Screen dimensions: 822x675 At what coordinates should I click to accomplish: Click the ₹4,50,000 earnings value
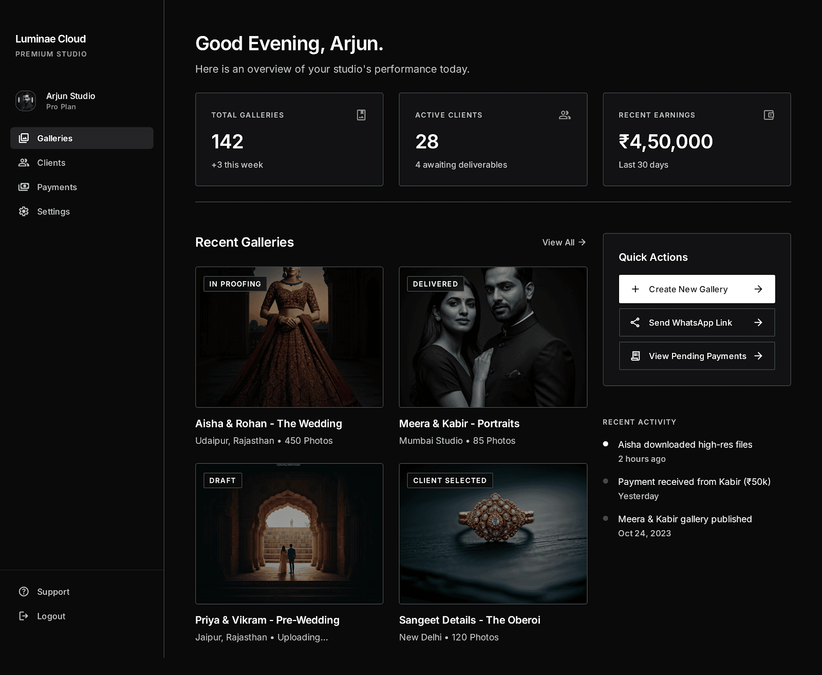666,142
